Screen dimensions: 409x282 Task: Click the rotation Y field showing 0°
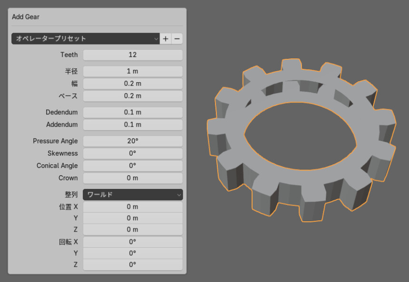pyautogui.click(x=133, y=253)
